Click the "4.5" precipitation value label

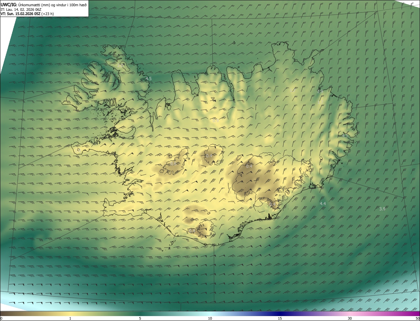149,79
